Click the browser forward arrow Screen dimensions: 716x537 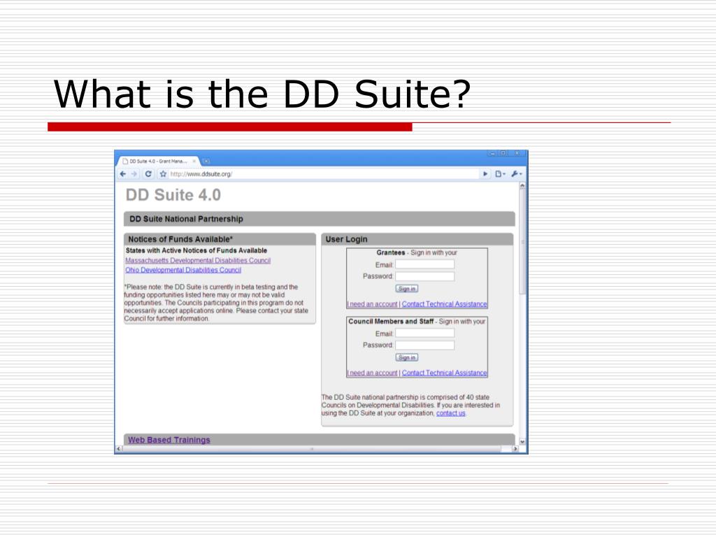134,174
